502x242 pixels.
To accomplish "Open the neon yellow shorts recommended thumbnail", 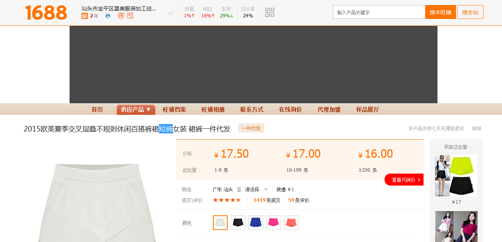I will (456, 176).
